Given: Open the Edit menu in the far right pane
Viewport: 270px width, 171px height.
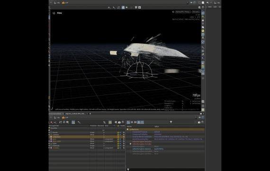Looking at the screenshot, I should pyautogui.click(x=215, y=7).
